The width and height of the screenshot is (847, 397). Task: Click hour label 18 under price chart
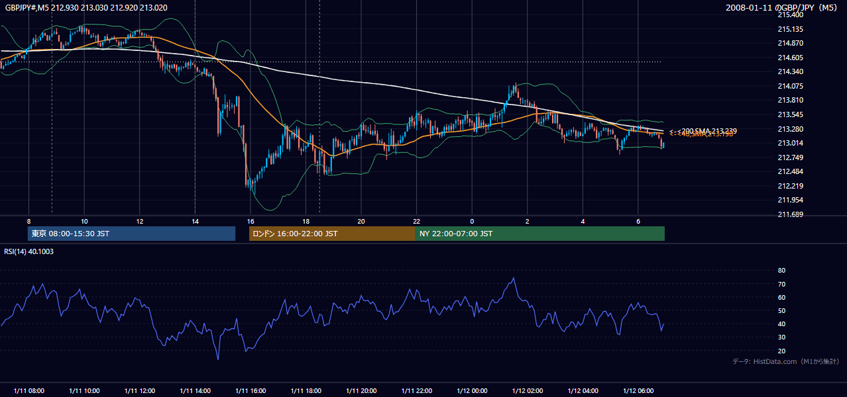306,221
